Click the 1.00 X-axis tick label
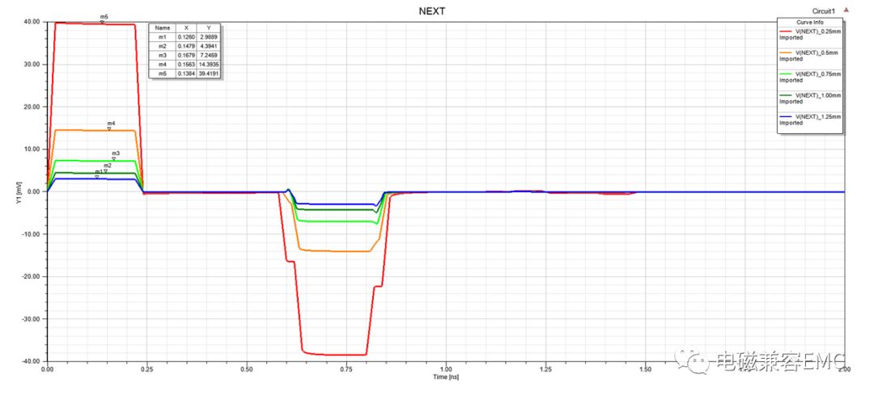 pyautogui.click(x=446, y=368)
